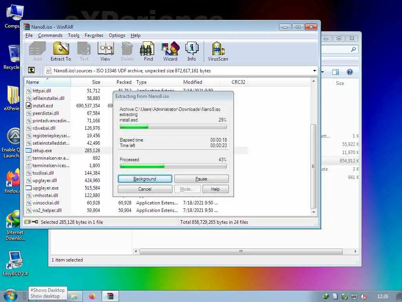Select the winsockai.dll file

46,203
